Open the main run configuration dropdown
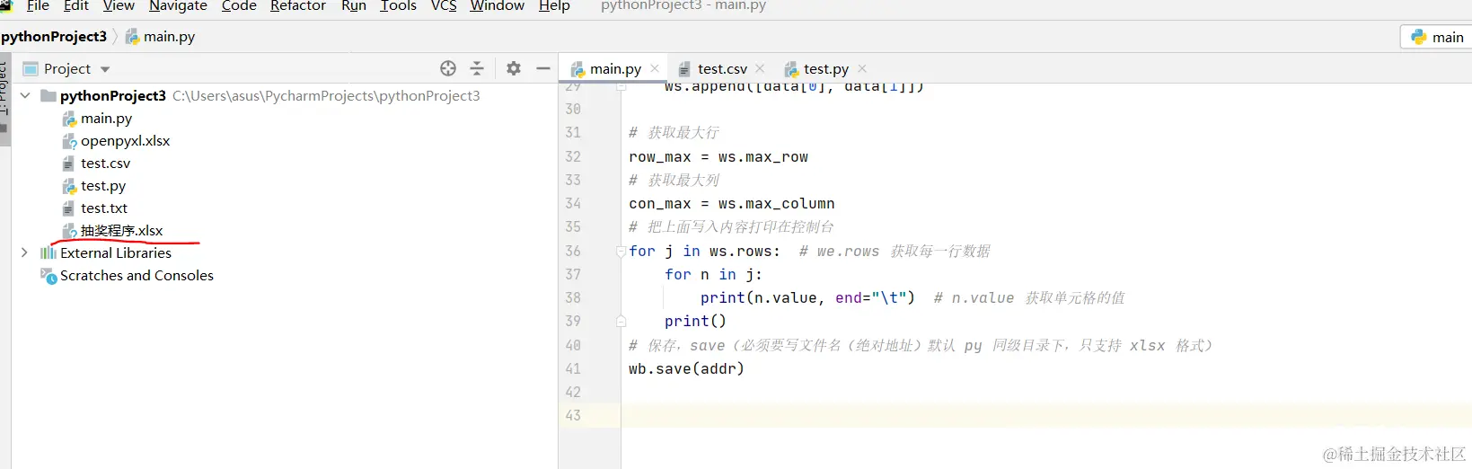The image size is (1472, 469). pyautogui.click(x=1437, y=37)
